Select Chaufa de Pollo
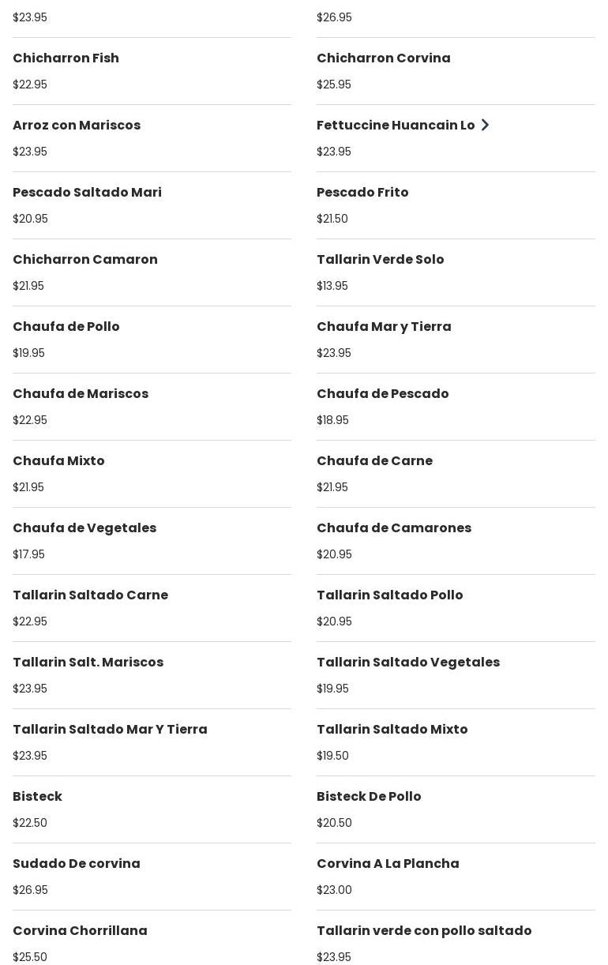Viewport: 608px width, 965px height. point(66,327)
